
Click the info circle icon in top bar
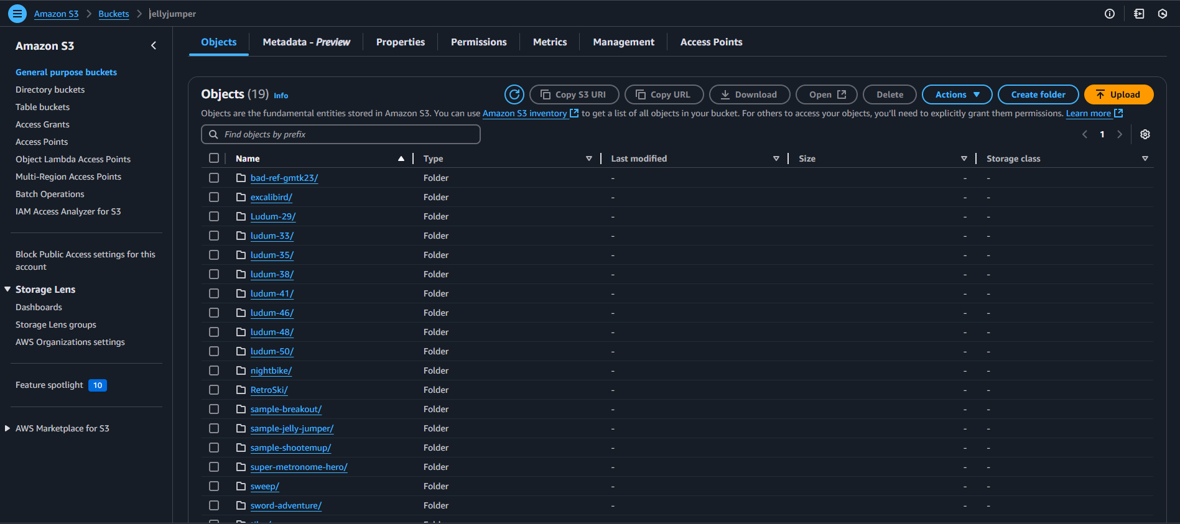1109,14
